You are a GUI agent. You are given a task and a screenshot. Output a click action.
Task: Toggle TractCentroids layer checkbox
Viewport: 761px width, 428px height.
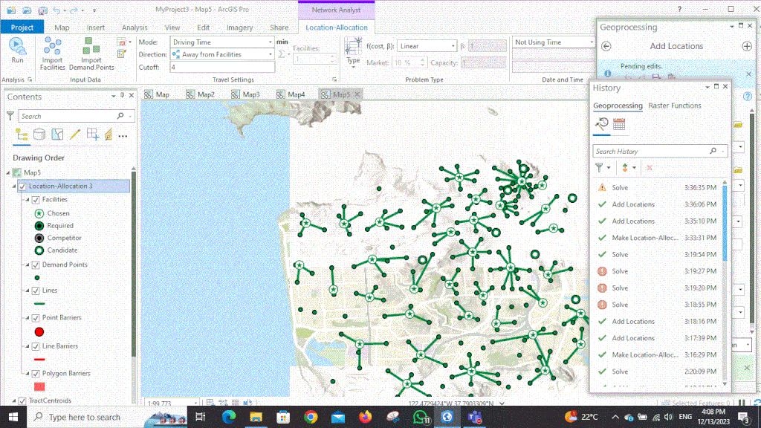(x=22, y=401)
